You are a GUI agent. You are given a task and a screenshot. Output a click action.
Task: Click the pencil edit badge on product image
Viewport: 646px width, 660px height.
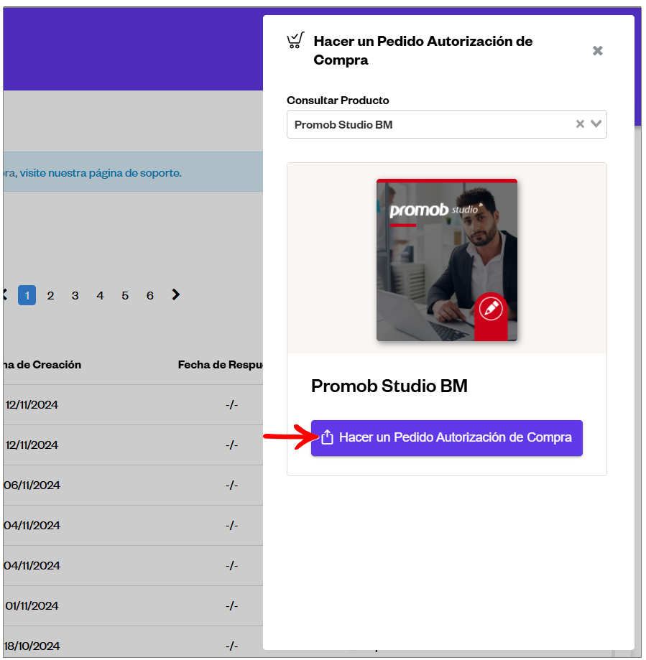(x=491, y=309)
